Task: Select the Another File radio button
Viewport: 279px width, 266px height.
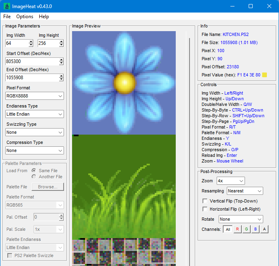Action: point(34,177)
